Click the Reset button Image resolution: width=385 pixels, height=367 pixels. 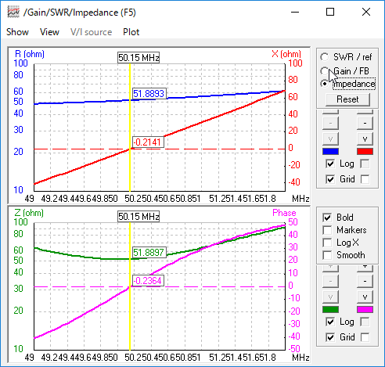click(x=347, y=99)
